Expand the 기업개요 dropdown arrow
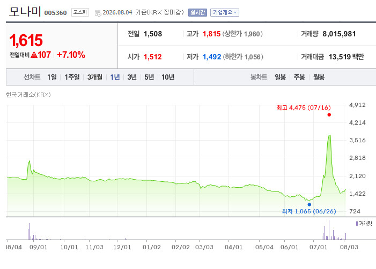Image resolution: width=376 pixels, height=269 pixels. 235,12
